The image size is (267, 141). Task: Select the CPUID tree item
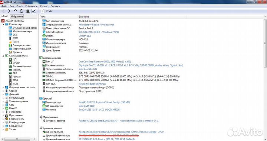14,63
